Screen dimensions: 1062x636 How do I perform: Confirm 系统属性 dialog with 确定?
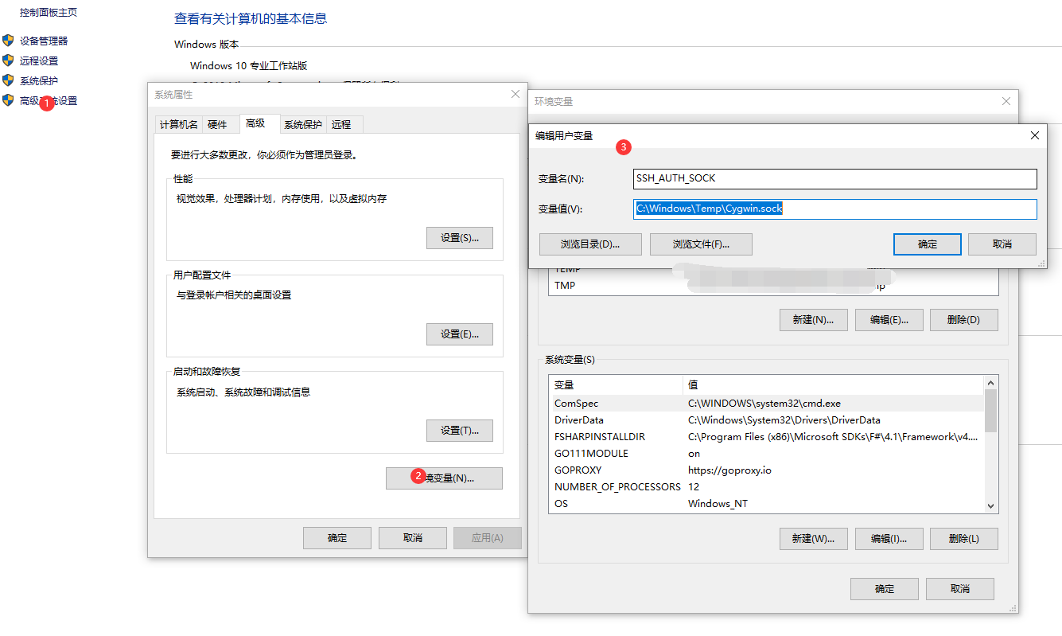[x=337, y=538]
